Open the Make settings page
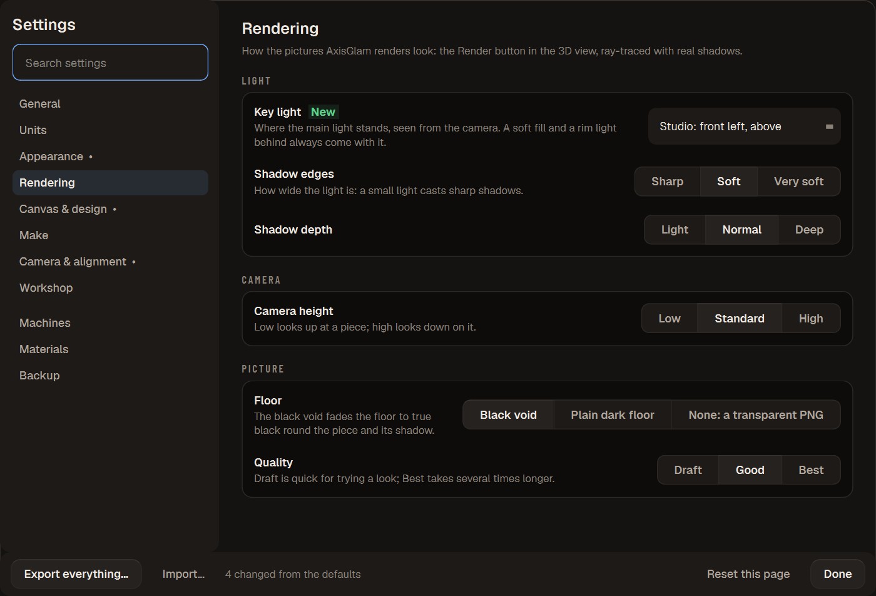Viewport: 876px width, 596px height. pos(110,235)
